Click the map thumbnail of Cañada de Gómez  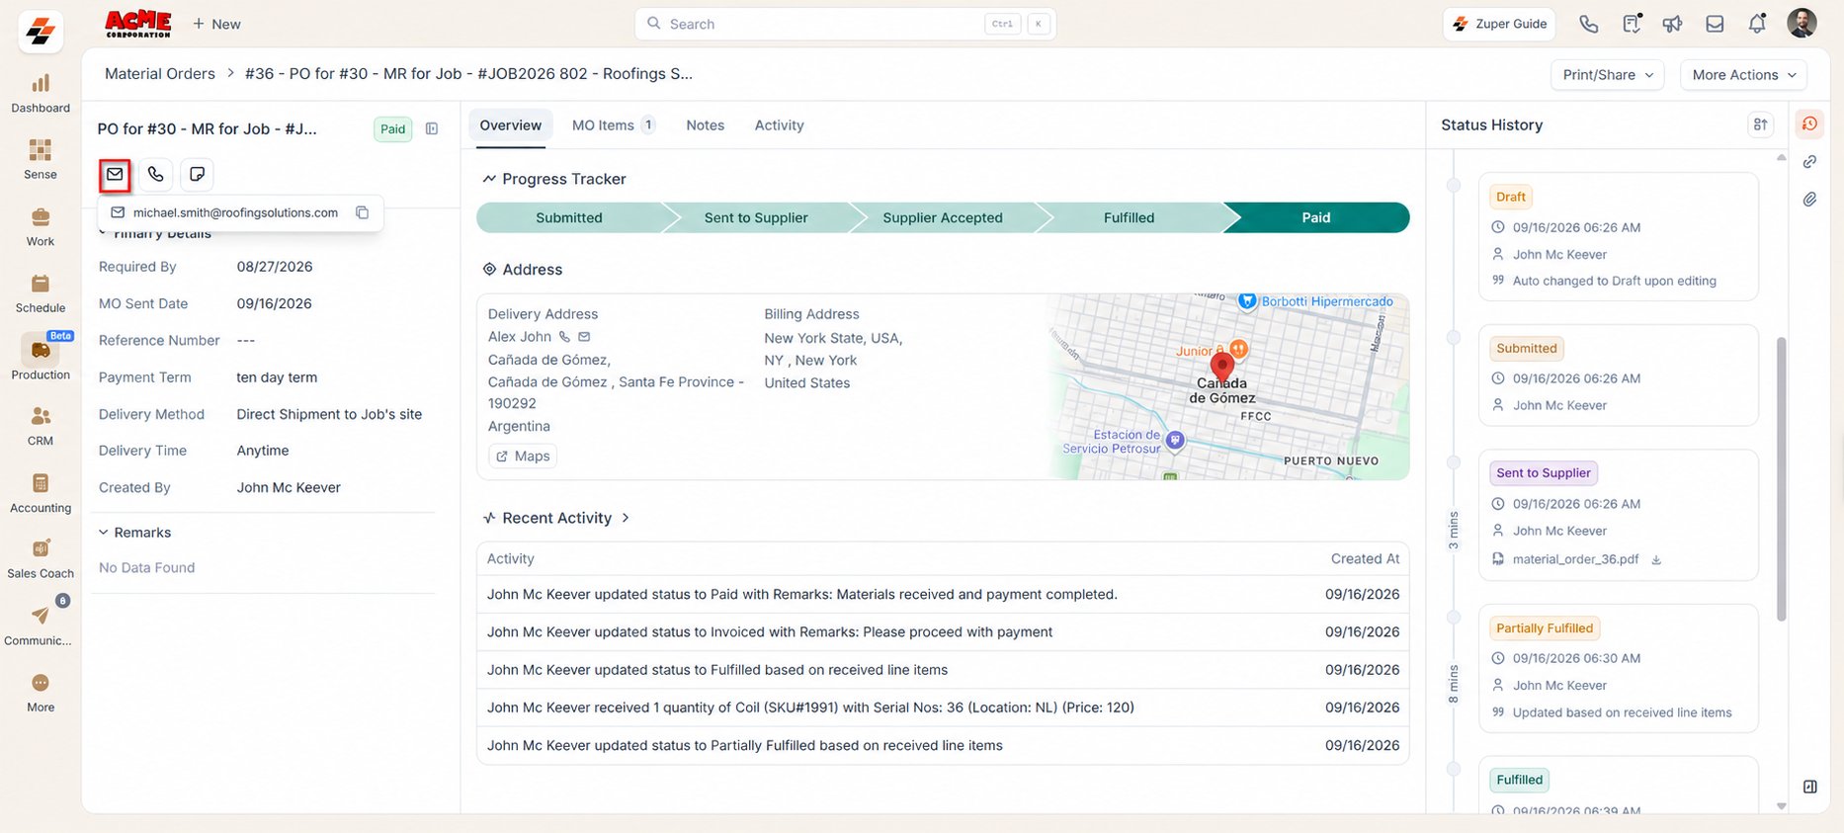[1228, 386]
